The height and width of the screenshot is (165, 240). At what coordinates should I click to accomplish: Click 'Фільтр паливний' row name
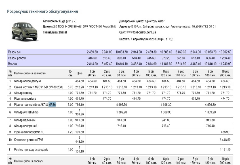pyautogui.click(x=25, y=120)
